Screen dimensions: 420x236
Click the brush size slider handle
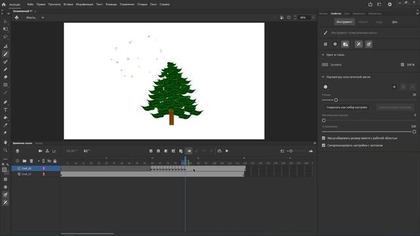click(x=336, y=100)
